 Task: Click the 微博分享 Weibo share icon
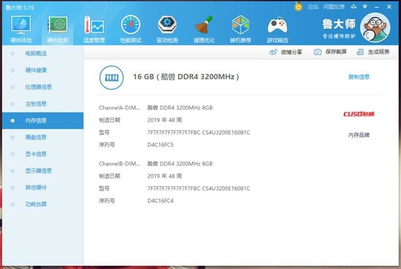[273, 52]
